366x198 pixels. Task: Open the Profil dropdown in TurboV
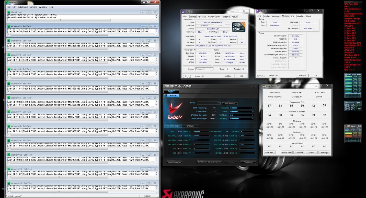click(x=219, y=103)
